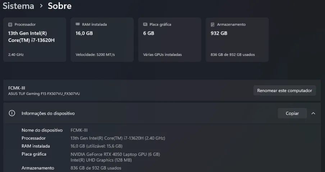Select the '13th Gen Intel(R) Core(TM) i7-13620H' card title
Image resolution: width=325 pixels, height=172 pixels.
click(31, 37)
